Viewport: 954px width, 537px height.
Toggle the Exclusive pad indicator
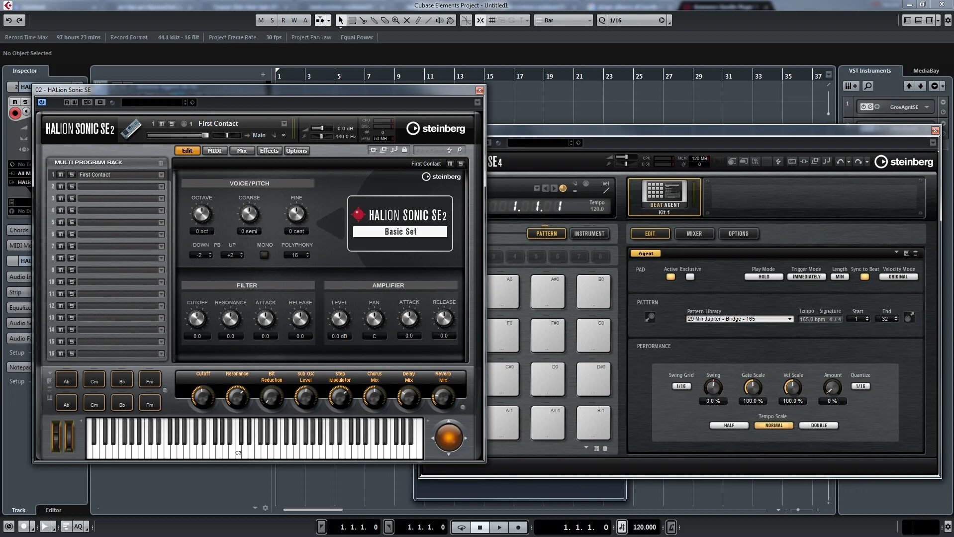coord(690,277)
